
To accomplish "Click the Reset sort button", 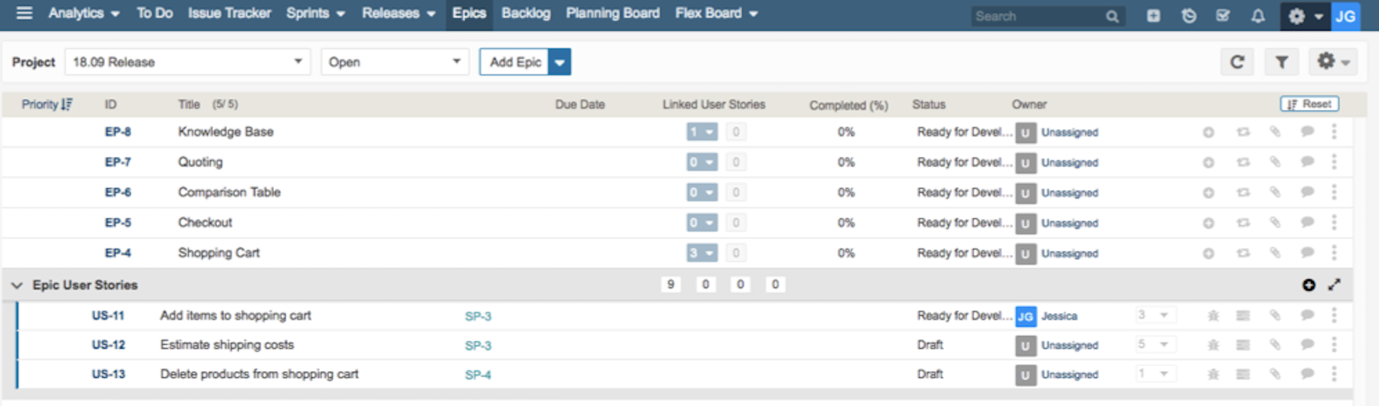I will pos(1309,104).
